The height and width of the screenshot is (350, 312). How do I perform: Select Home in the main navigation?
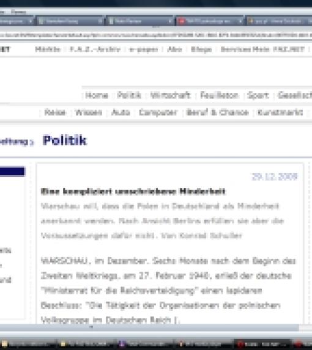click(97, 95)
